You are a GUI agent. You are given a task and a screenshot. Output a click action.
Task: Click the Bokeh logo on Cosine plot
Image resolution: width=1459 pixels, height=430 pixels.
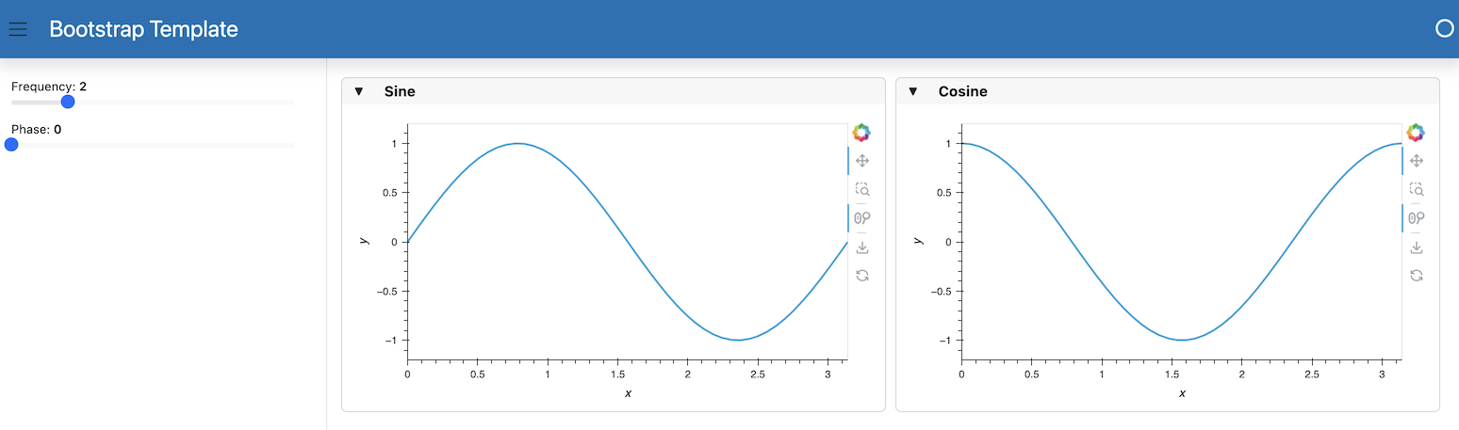pyautogui.click(x=1416, y=133)
